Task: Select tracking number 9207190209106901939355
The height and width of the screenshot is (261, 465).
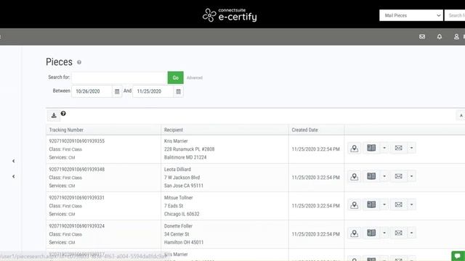Action: pos(77,141)
